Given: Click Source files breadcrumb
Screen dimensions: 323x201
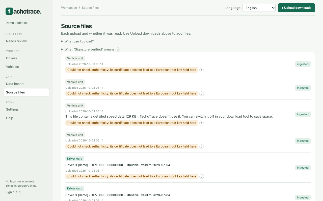Looking at the screenshot, I should pos(90,8).
